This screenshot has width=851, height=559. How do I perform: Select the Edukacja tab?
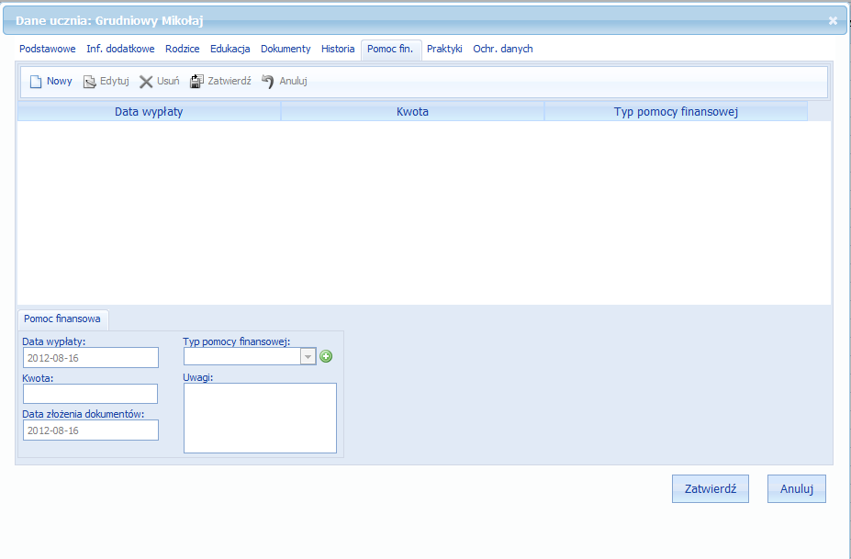pyautogui.click(x=230, y=49)
